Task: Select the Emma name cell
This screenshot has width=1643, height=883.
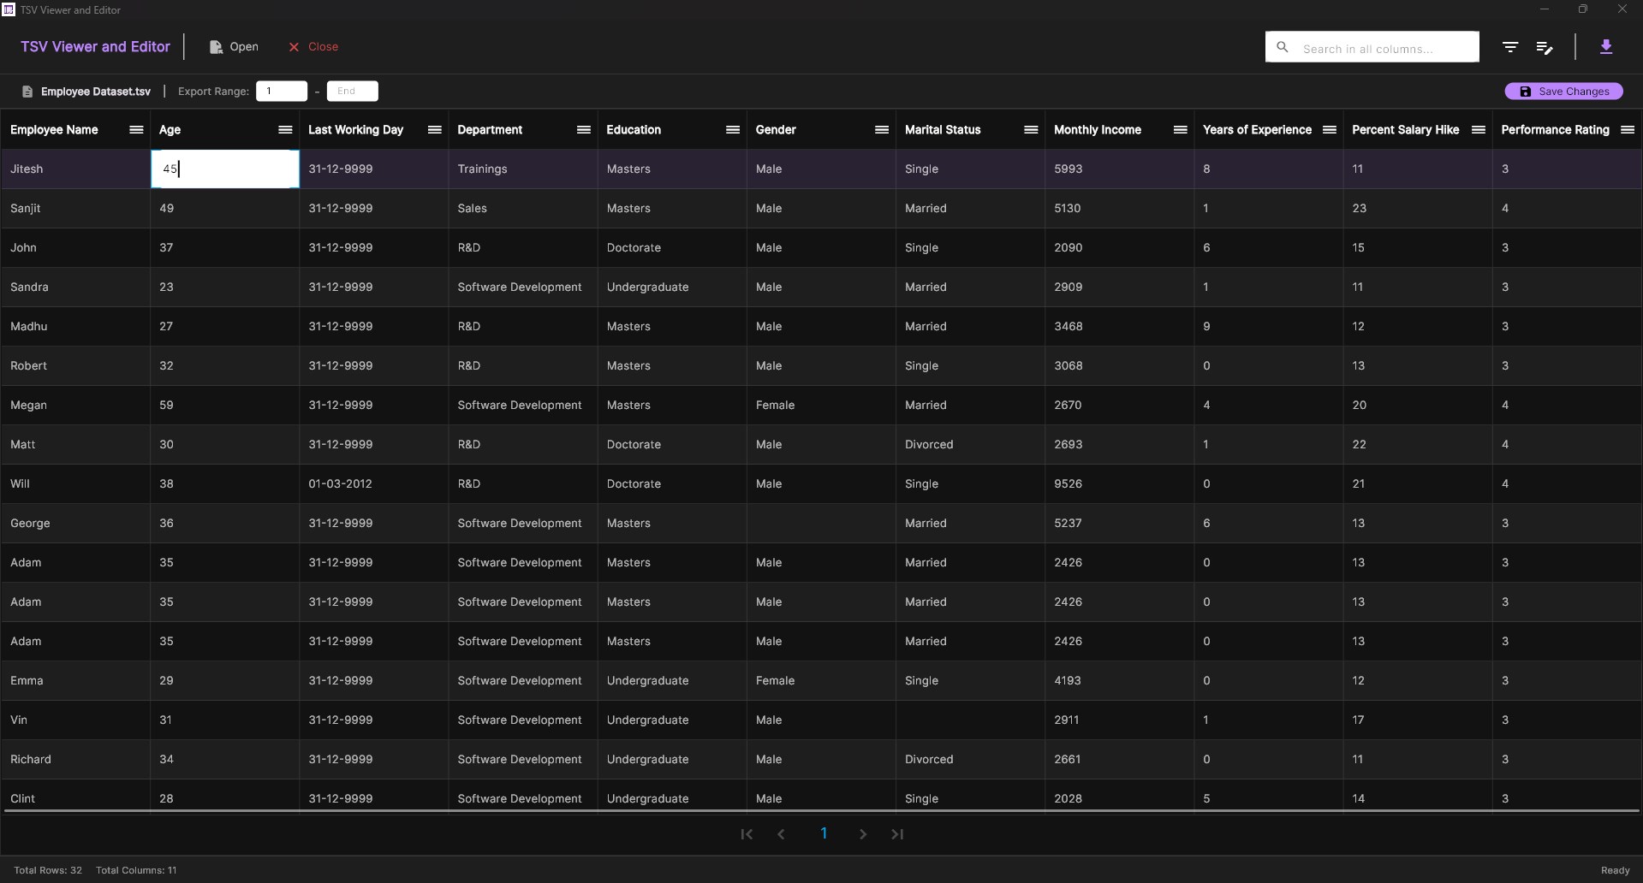Action: [75, 680]
